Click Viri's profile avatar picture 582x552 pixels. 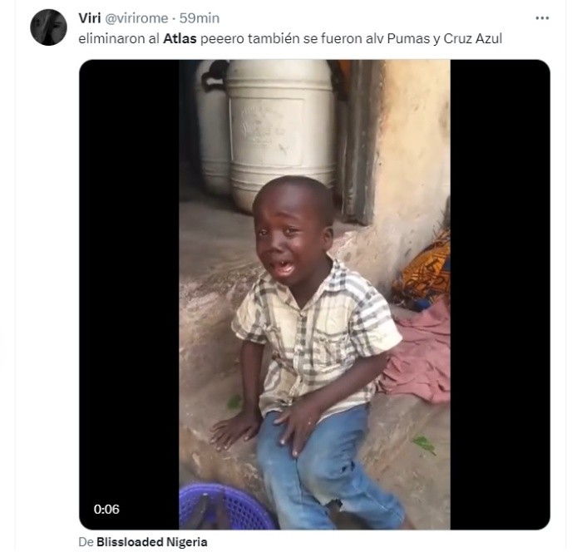[x=48, y=27]
